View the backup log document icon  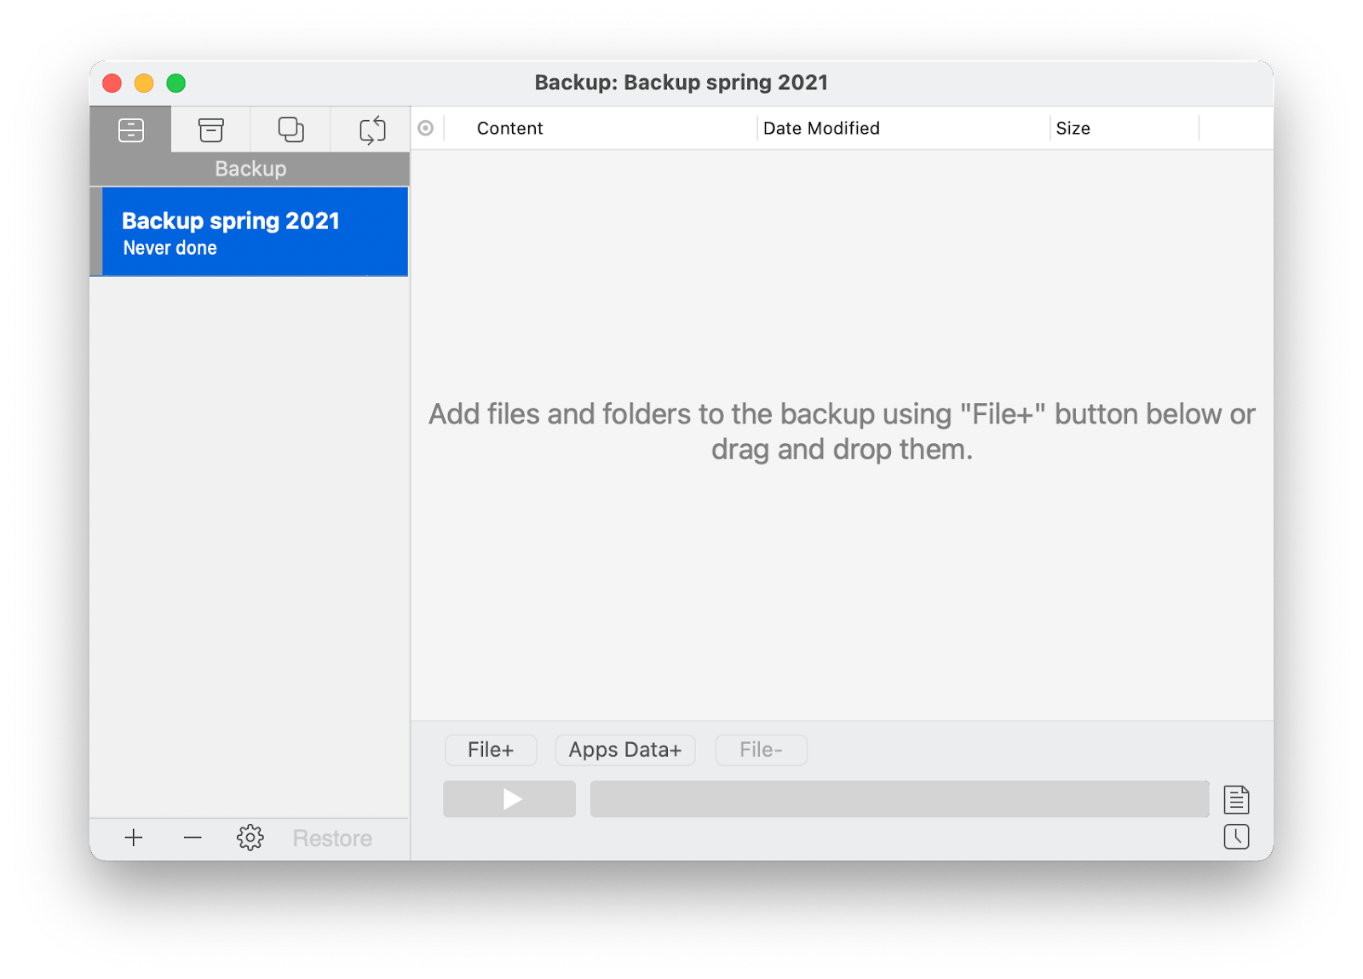pyautogui.click(x=1237, y=799)
